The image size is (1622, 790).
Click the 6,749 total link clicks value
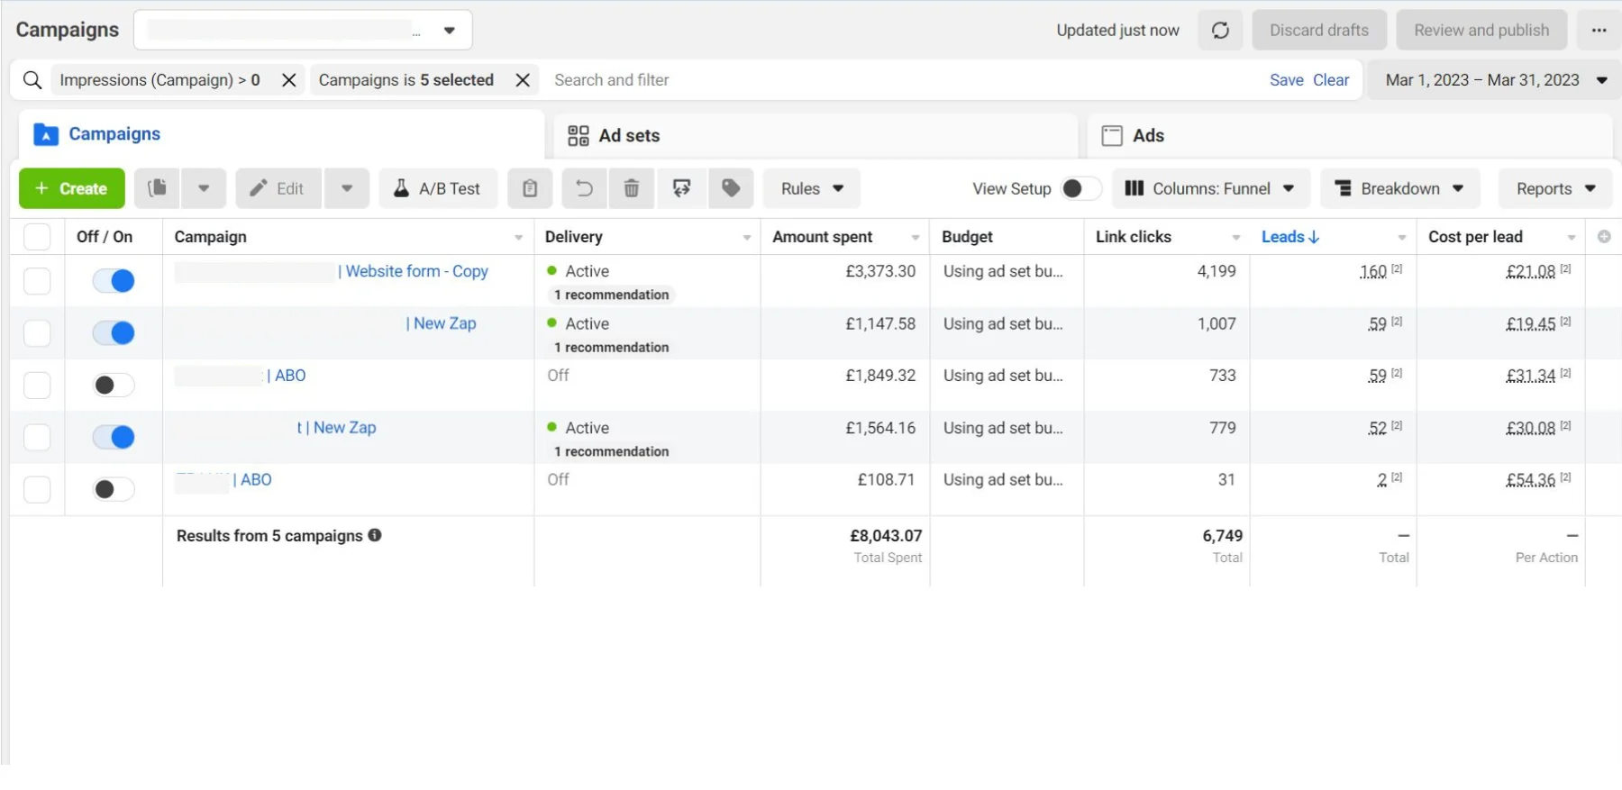(1223, 536)
